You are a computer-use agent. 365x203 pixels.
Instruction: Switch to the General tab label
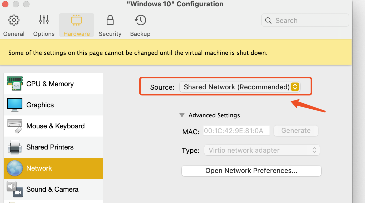[14, 34]
